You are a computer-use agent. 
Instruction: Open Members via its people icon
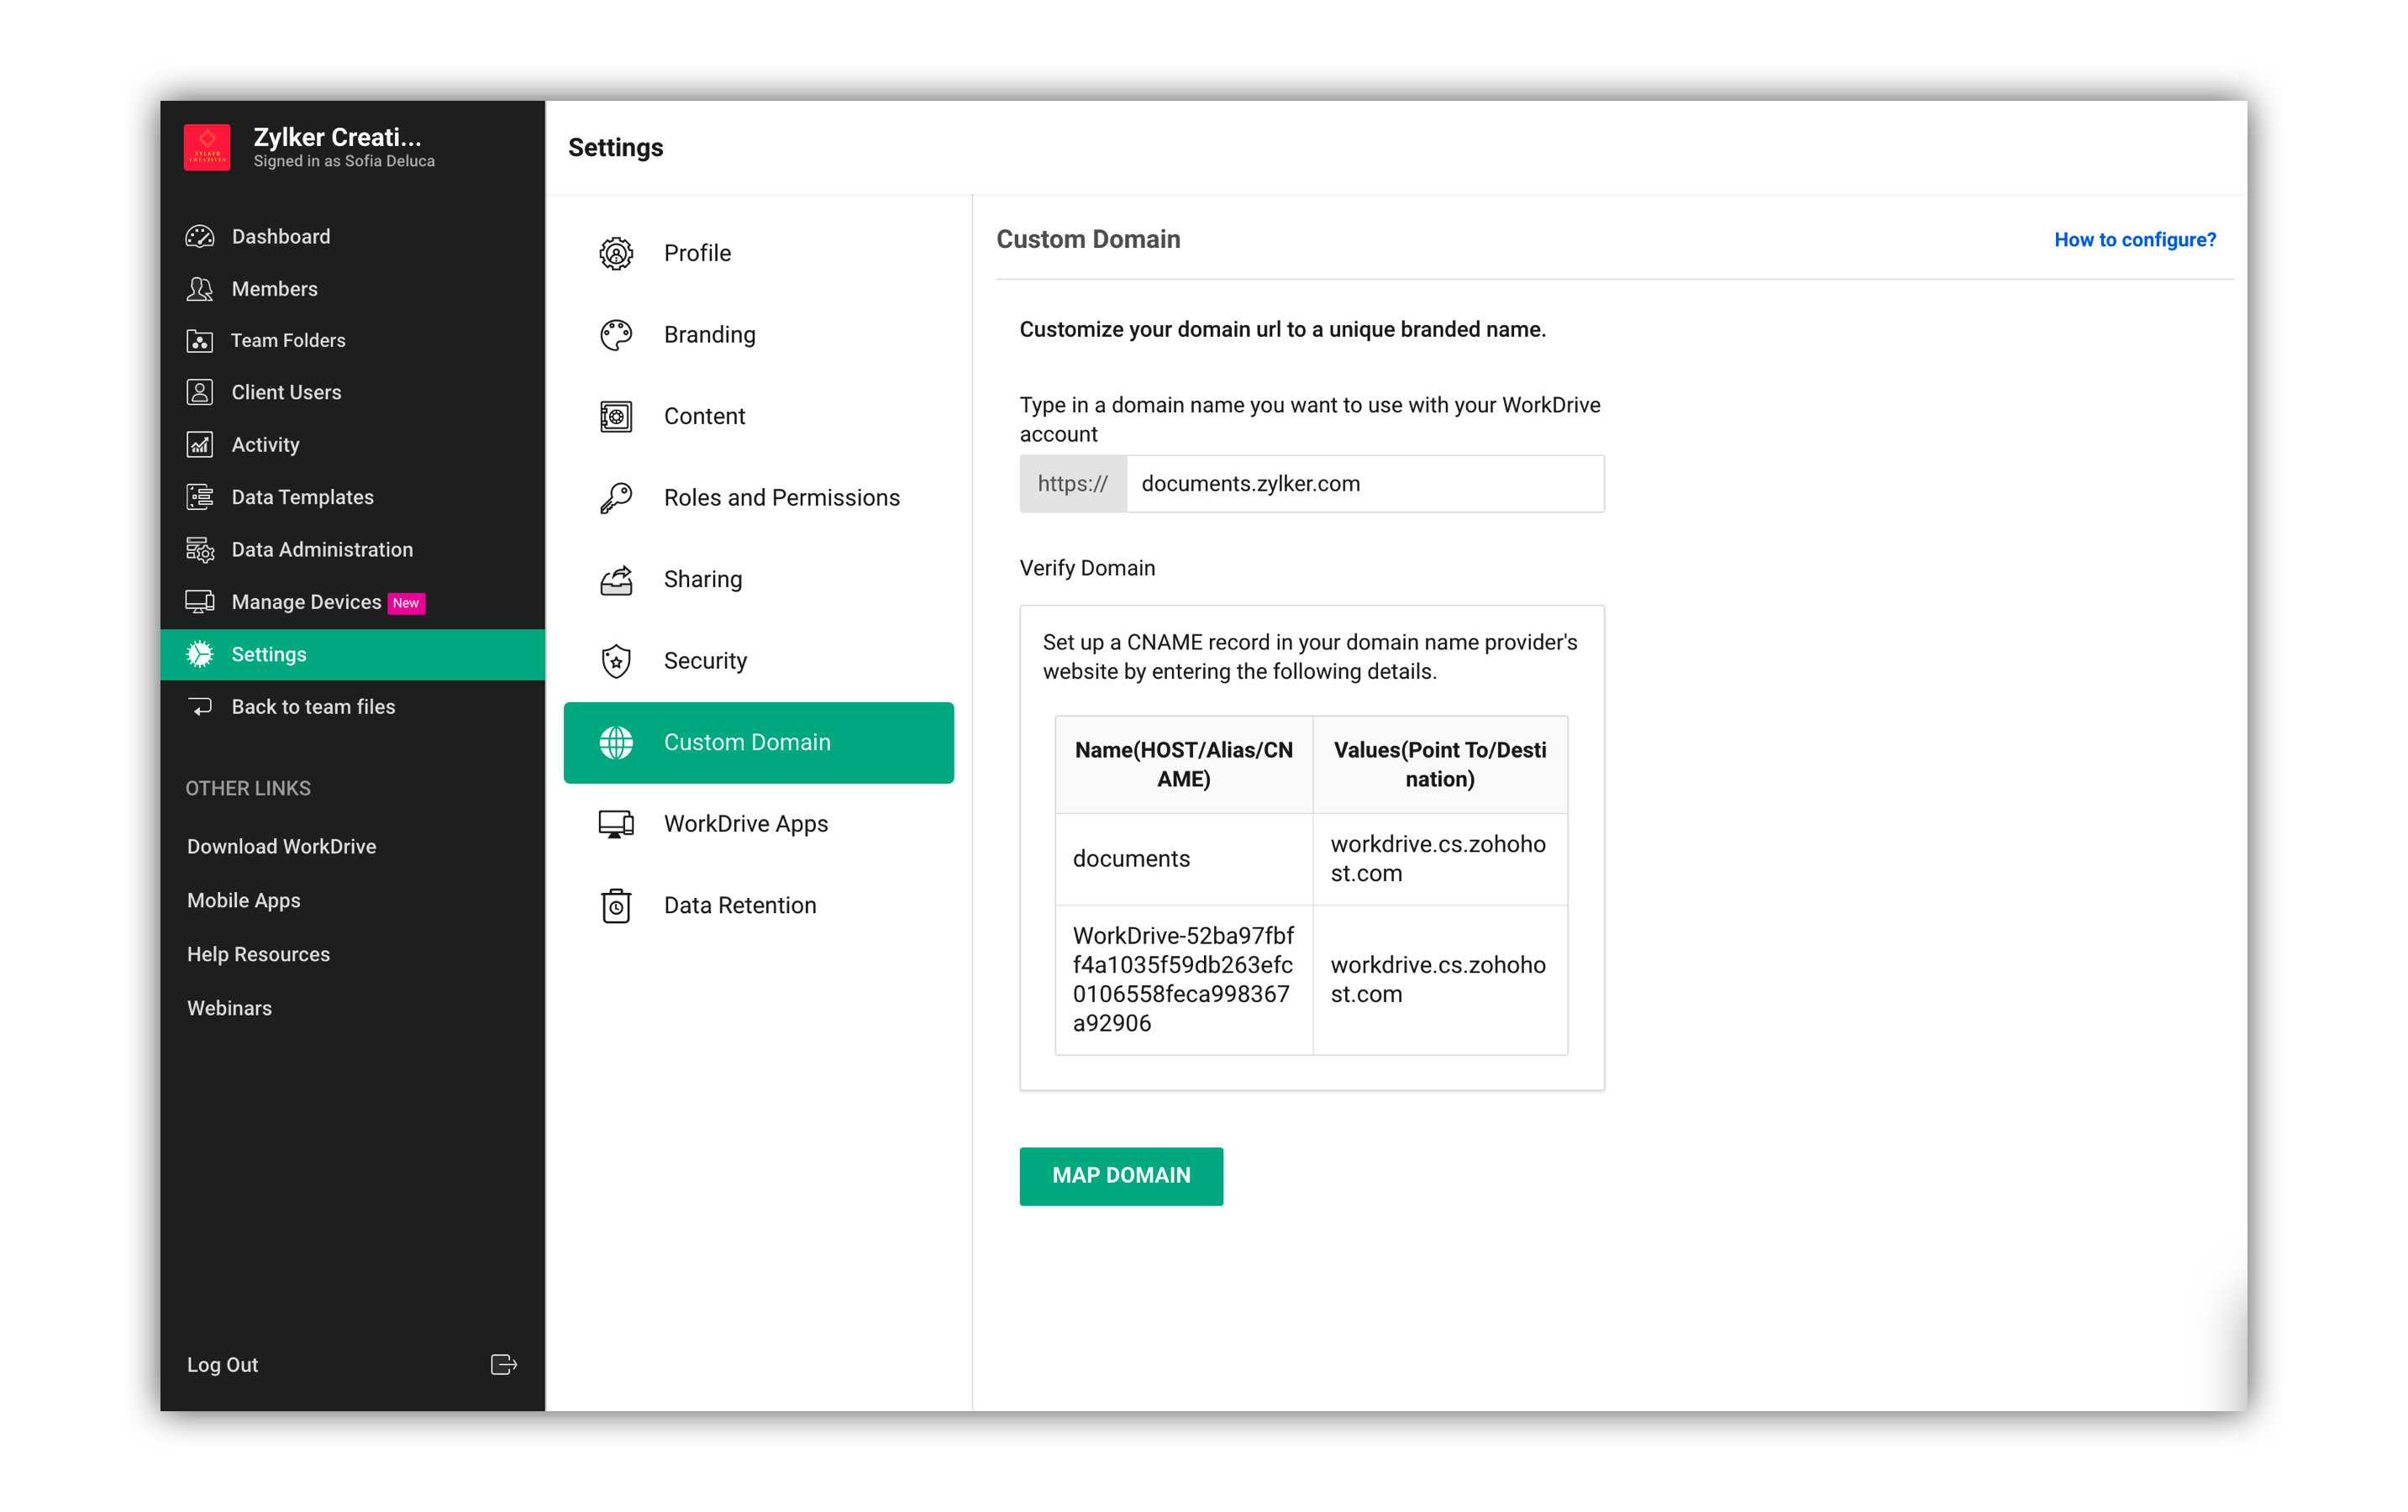tap(200, 289)
